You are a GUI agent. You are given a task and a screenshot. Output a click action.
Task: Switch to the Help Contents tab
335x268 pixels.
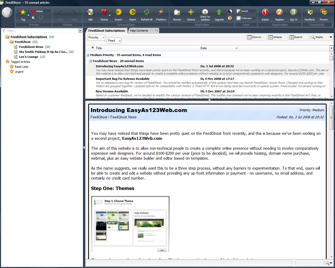pyautogui.click(x=139, y=31)
